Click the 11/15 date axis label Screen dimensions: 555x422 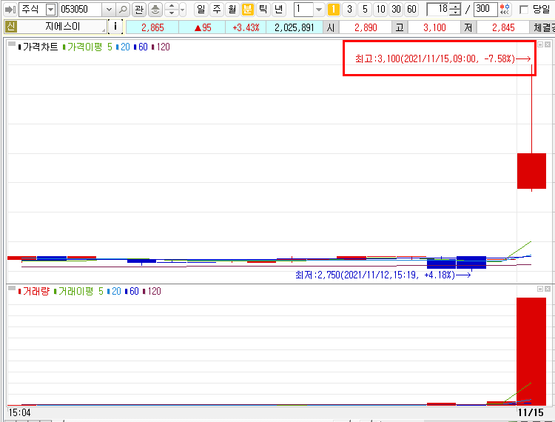pyautogui.click(x=531, y=412)
